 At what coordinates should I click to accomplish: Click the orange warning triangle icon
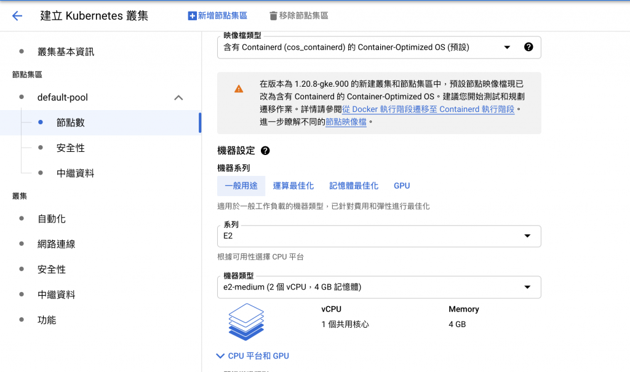tap(239, 89)
